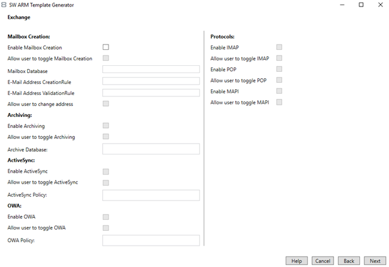The height and width of the screenshot is (267, 389).
Task: Check Allow user to toggle IMAP
Action: [279, 58]
